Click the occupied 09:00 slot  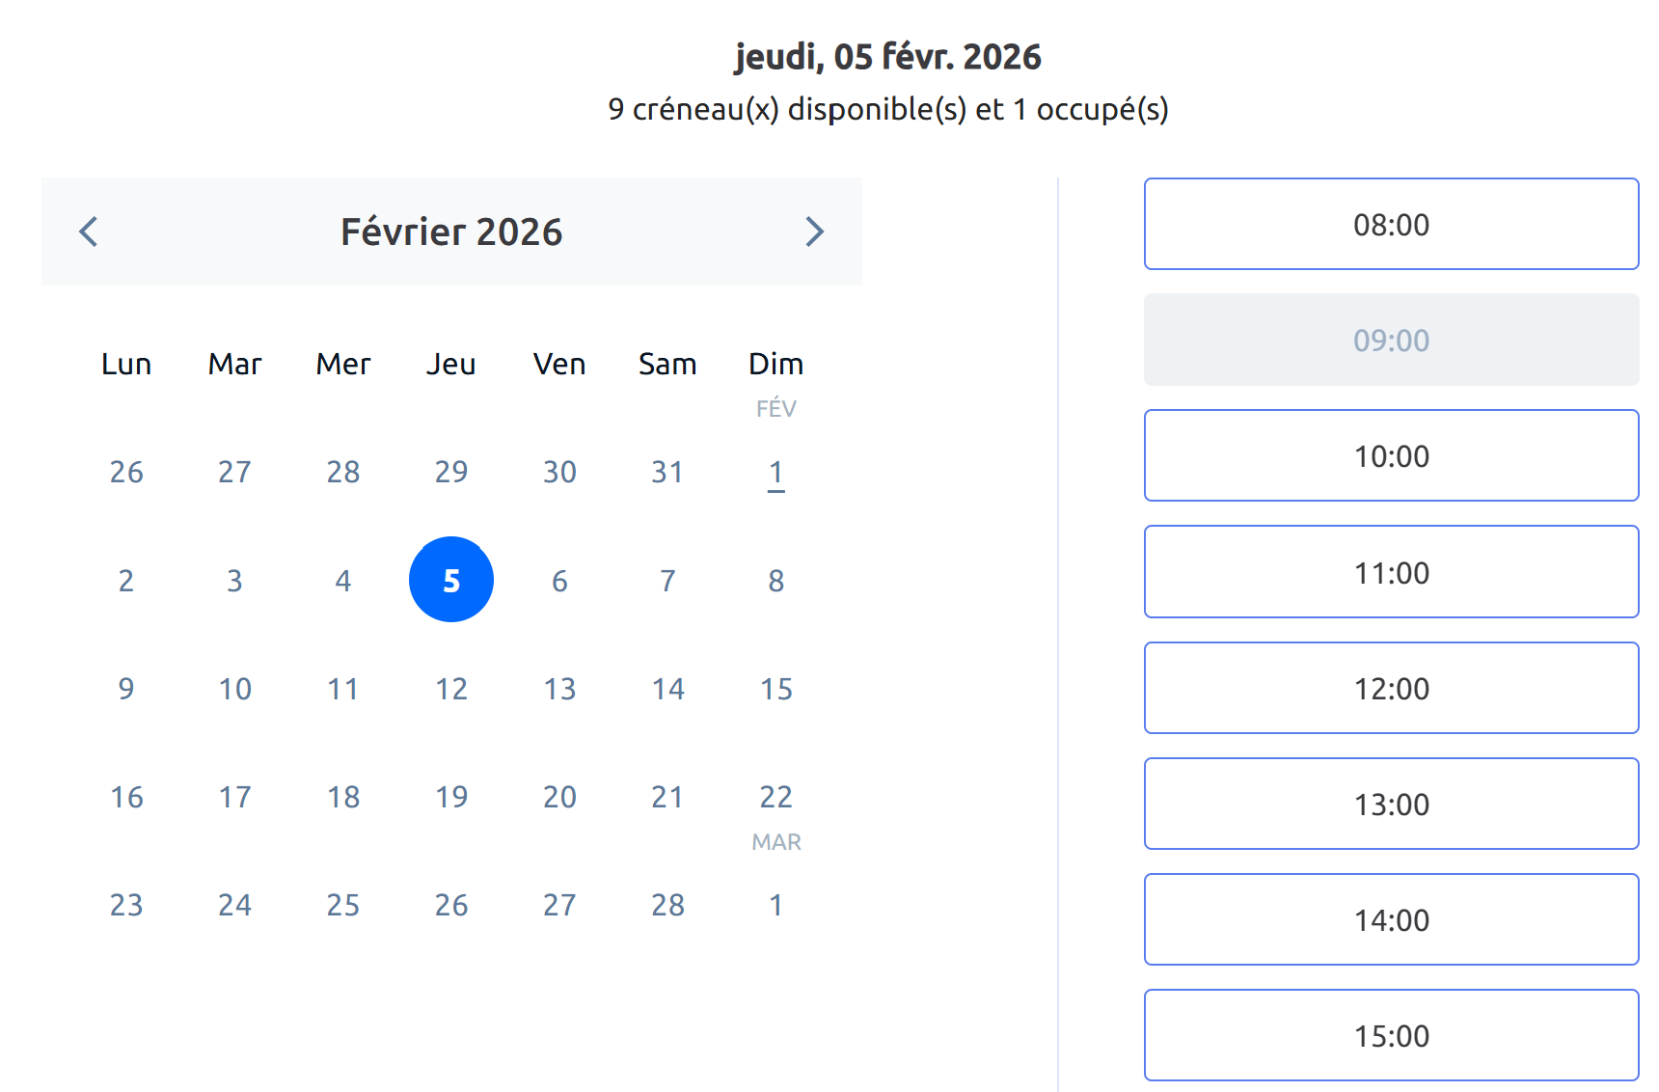tap(1391, 340)
